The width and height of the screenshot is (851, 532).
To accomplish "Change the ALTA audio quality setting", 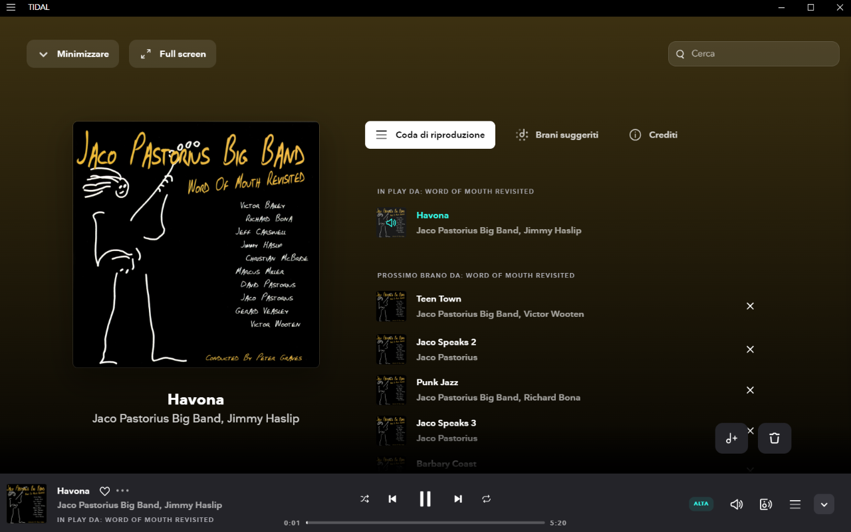I will coord(701,504).
